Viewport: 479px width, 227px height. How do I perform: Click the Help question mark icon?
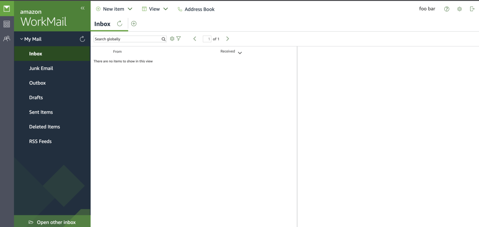tap(447, 9)
